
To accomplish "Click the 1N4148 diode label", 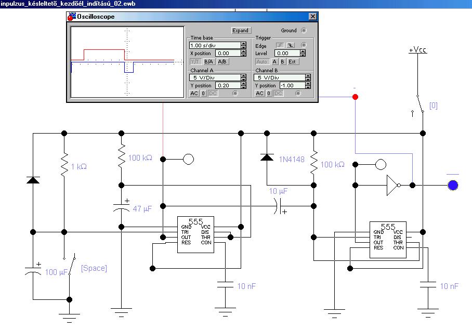I will (x=292, y=159).
